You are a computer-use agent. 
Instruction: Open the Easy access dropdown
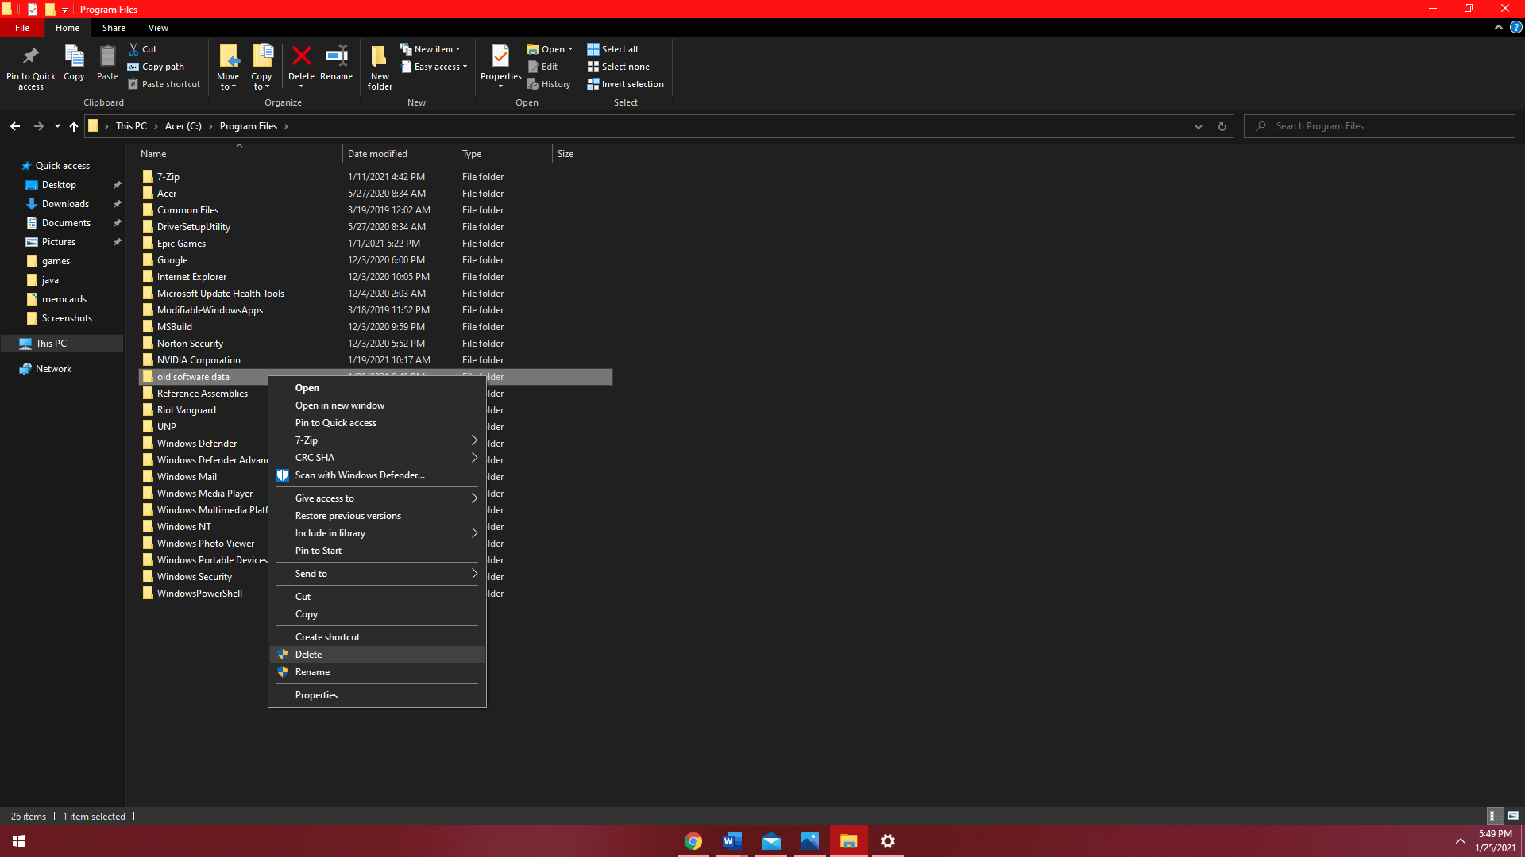[x=434, y=67]
